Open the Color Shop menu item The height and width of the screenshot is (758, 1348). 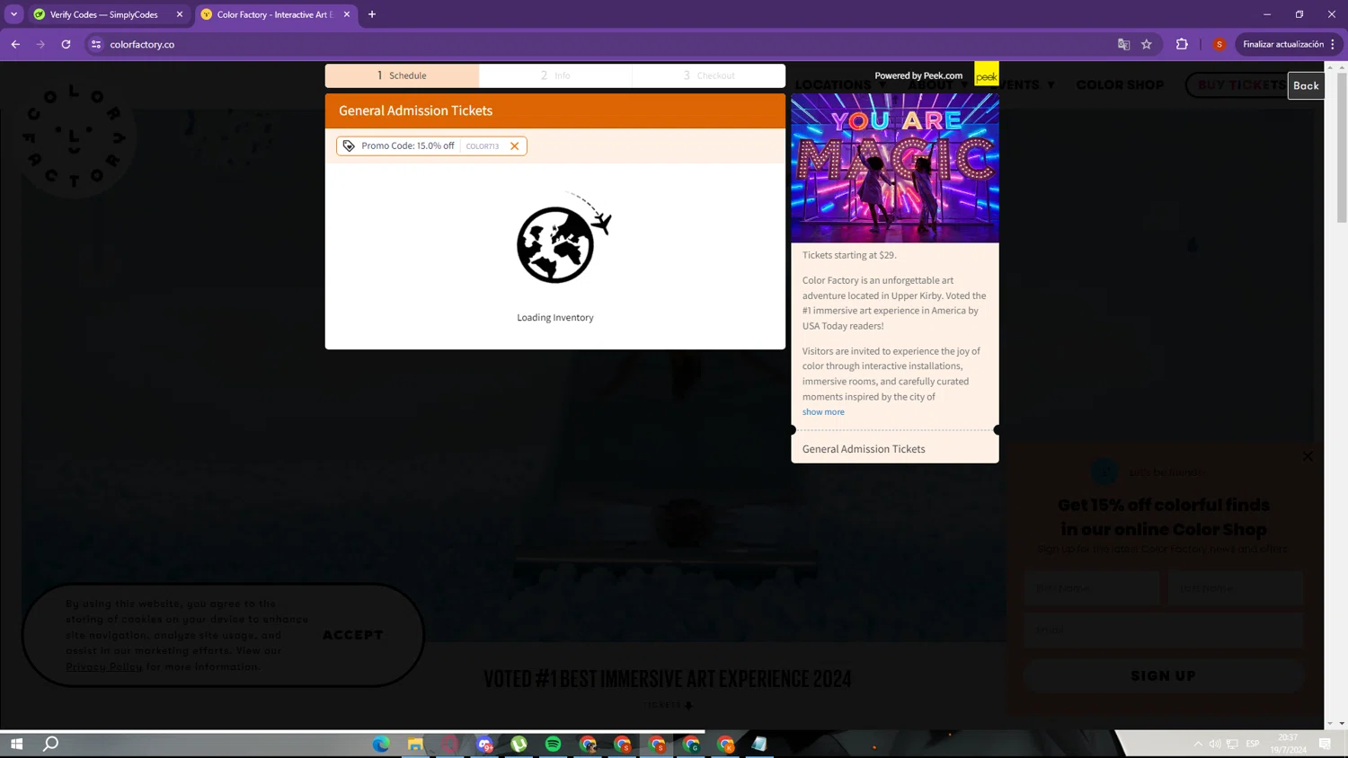(1120, 85)
